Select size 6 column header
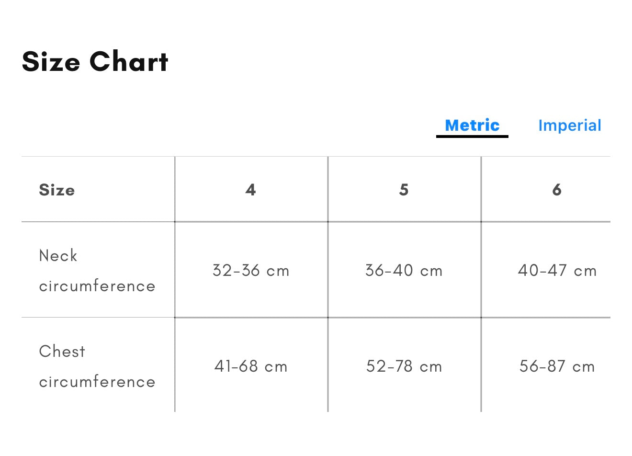 click(557, 190)
